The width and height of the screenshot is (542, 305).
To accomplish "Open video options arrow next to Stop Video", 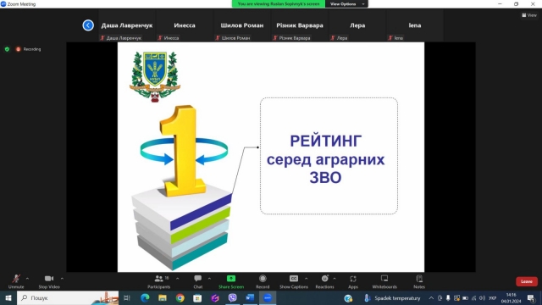I will [62, 279].
